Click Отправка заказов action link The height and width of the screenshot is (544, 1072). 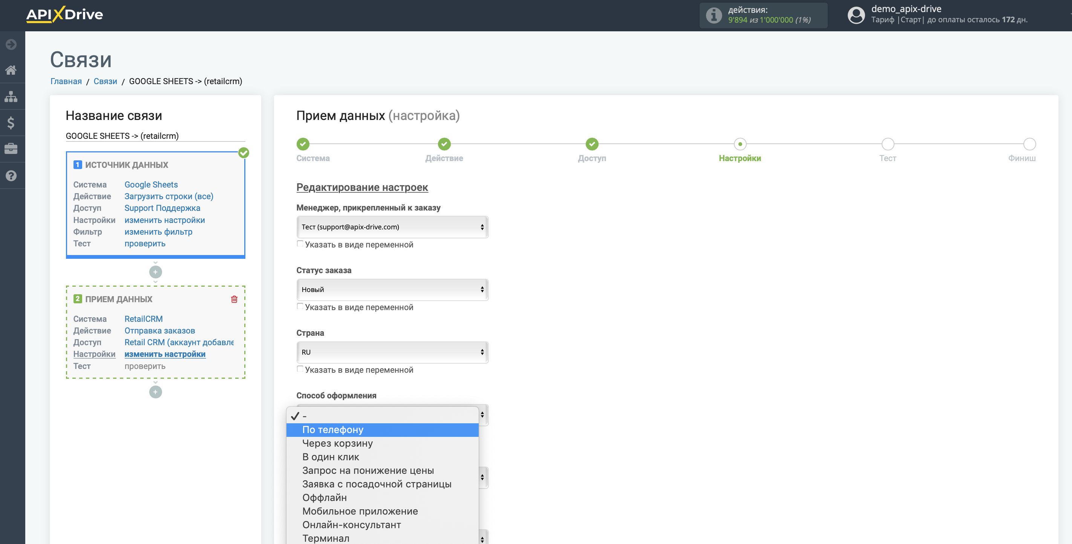[160, 330]
